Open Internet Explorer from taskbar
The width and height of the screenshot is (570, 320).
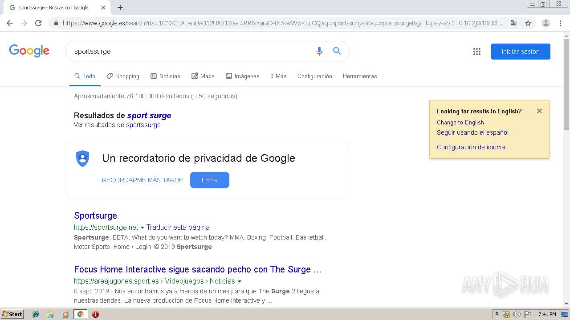point(36,314)
